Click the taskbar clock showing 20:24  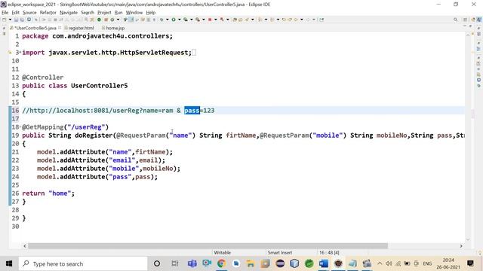click(x=448, y=263)
